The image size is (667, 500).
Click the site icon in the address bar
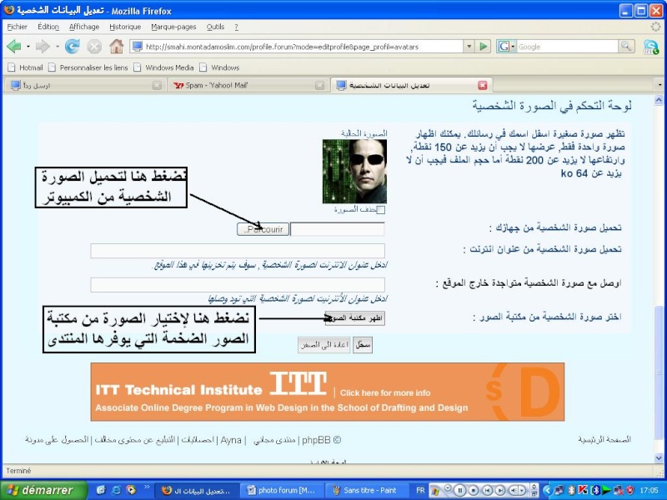pos(137,47)
